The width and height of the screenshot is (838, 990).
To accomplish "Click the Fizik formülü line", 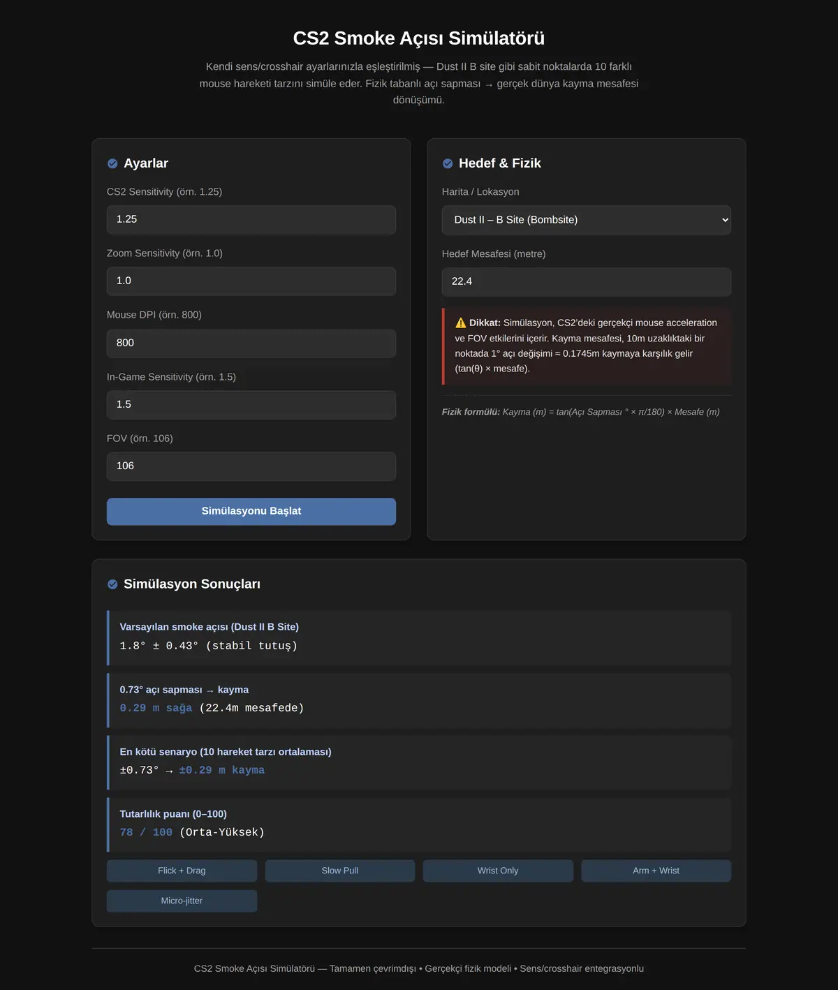I will click(581, 412).
